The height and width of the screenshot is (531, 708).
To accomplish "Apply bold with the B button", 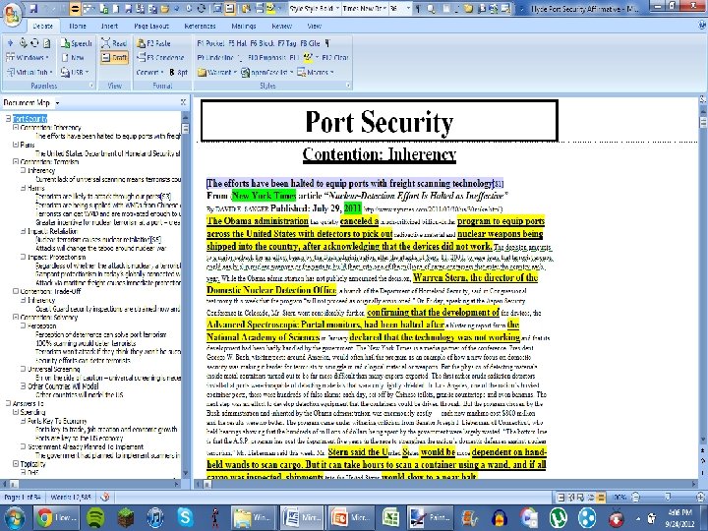I will [172, 72].
